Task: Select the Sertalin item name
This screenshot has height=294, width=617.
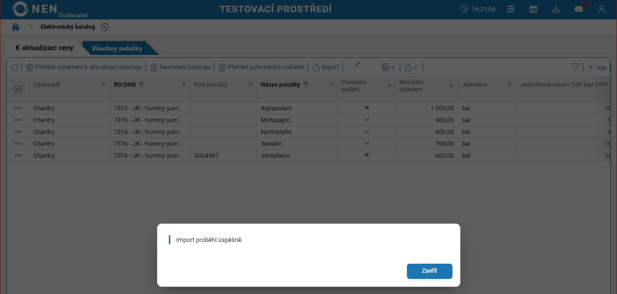Action: pyautogui.click(x=271, y=144)
